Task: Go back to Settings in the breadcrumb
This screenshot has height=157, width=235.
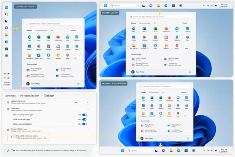Action: point(10,96)
